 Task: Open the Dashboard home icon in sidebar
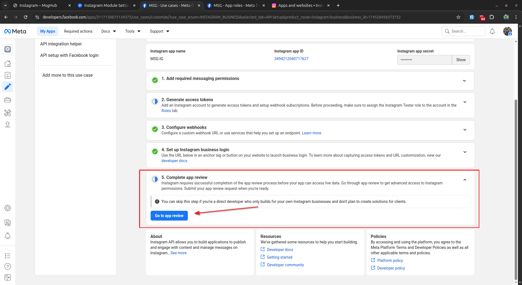(x=8, y=64)
